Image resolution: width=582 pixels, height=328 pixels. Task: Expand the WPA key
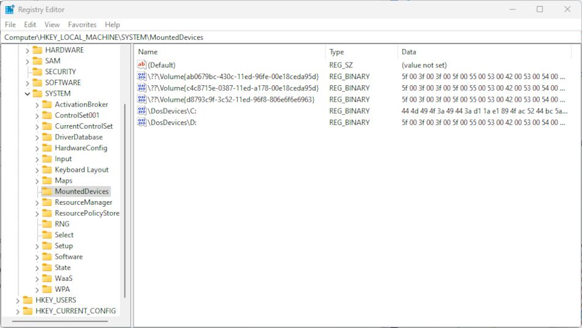point(37,290)
